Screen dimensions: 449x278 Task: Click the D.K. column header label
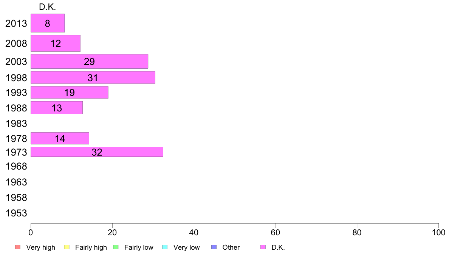(48, 7)
